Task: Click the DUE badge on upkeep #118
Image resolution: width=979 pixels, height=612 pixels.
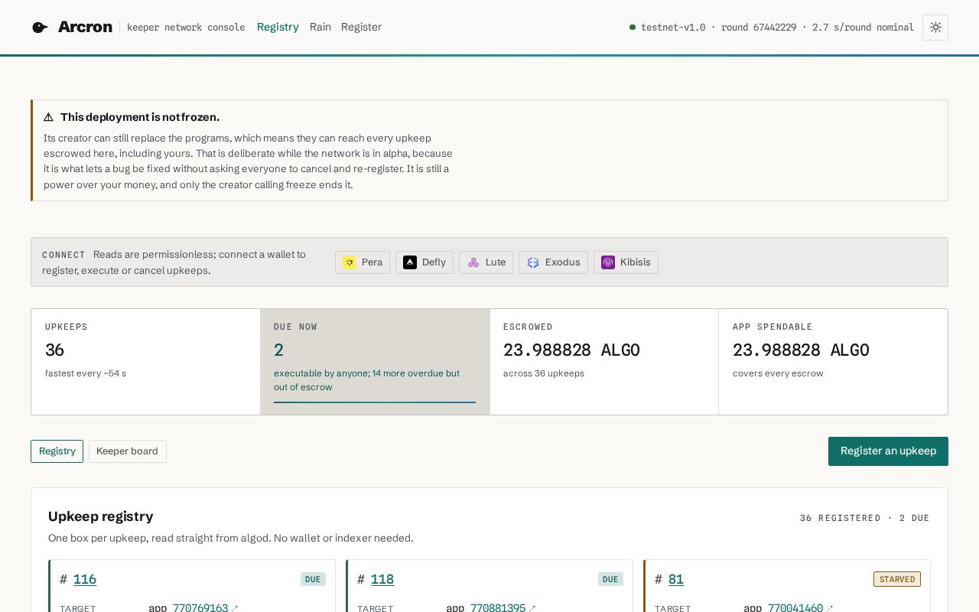Action: click(x=610, y=579)
